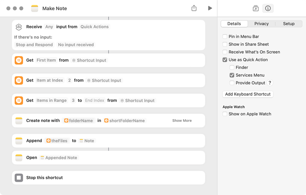Expand Create note action with Show More
306x195 pixels.
click(182, 121)
